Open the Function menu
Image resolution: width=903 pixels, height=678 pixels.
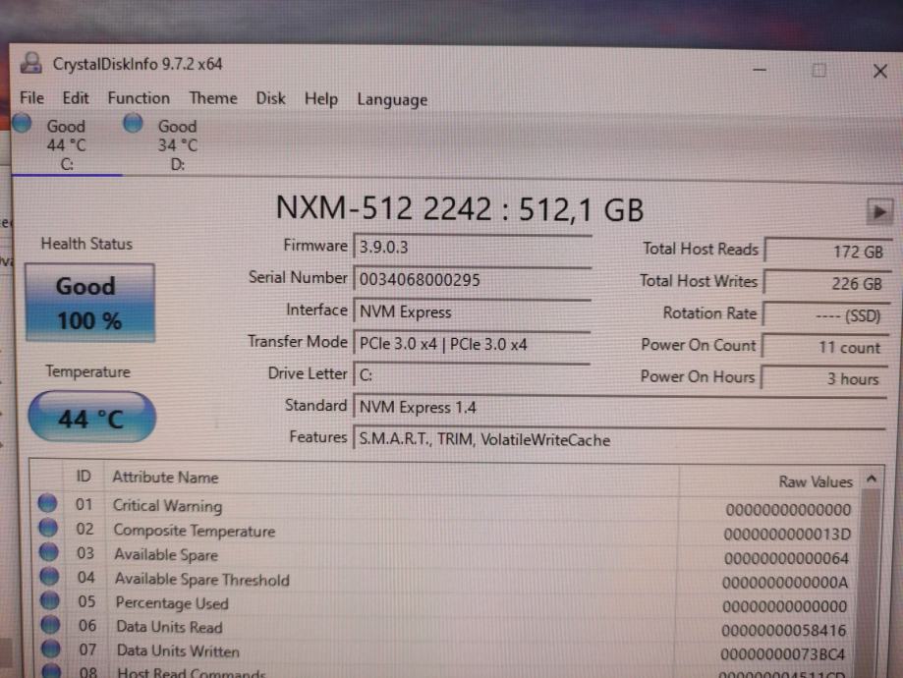pos(139,98)
